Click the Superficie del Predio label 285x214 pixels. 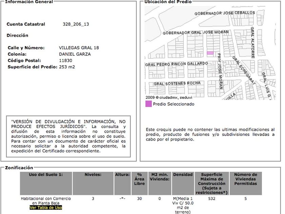tap(32, 67)
